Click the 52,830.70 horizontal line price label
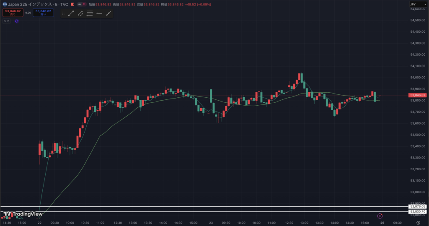Viewport: 429px width, 226px height. (418, 212)
